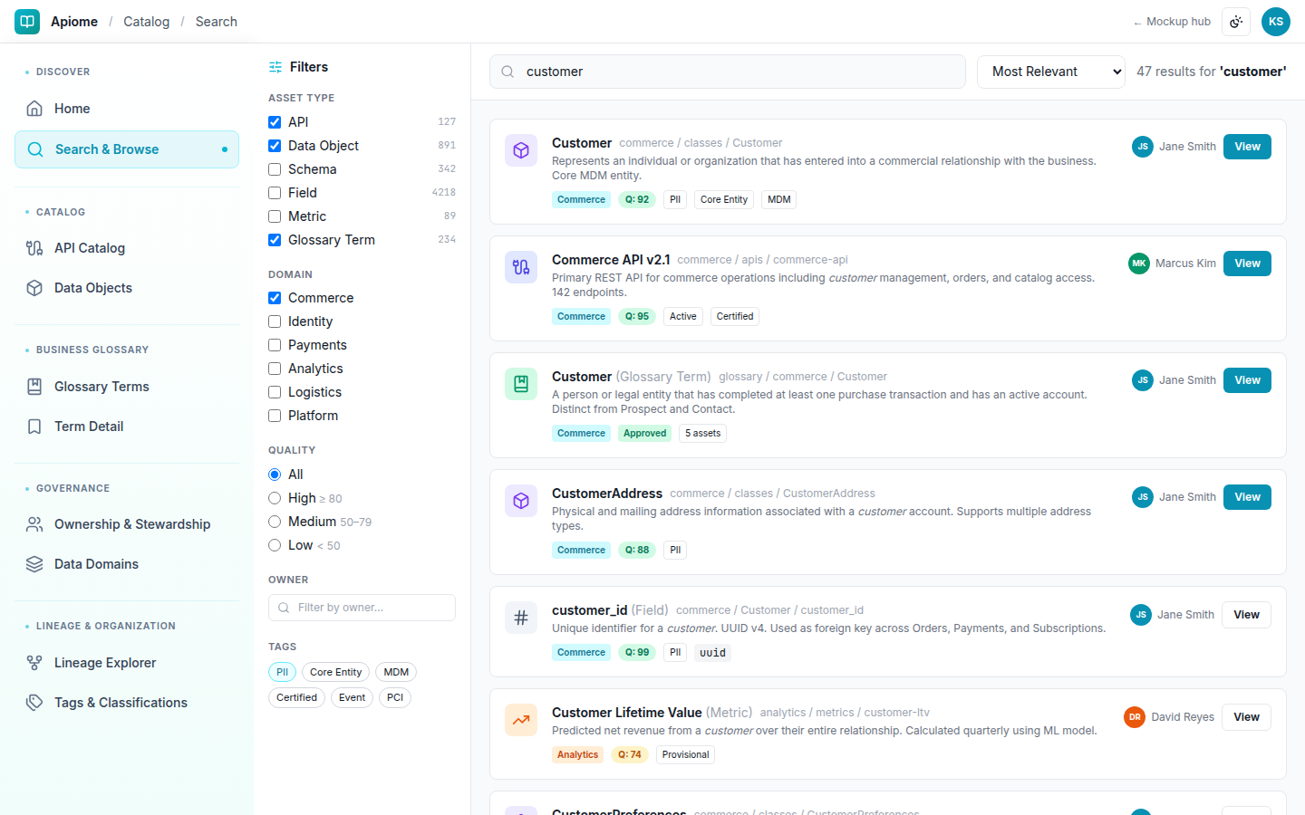
Task: Navigate to Glossary Terms
Action: point(127,387)
